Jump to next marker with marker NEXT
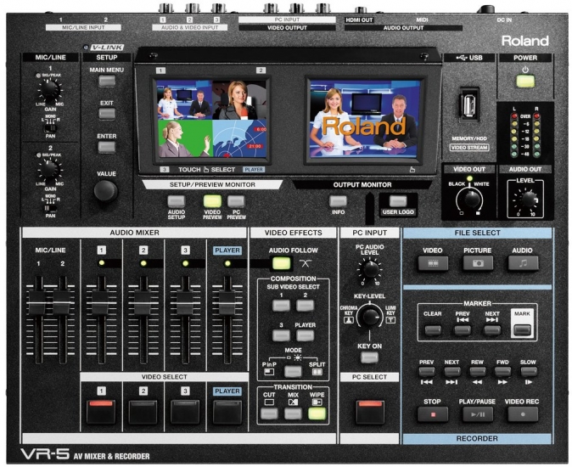The width and height of the screenshot is (572, 467). [491, 330]
